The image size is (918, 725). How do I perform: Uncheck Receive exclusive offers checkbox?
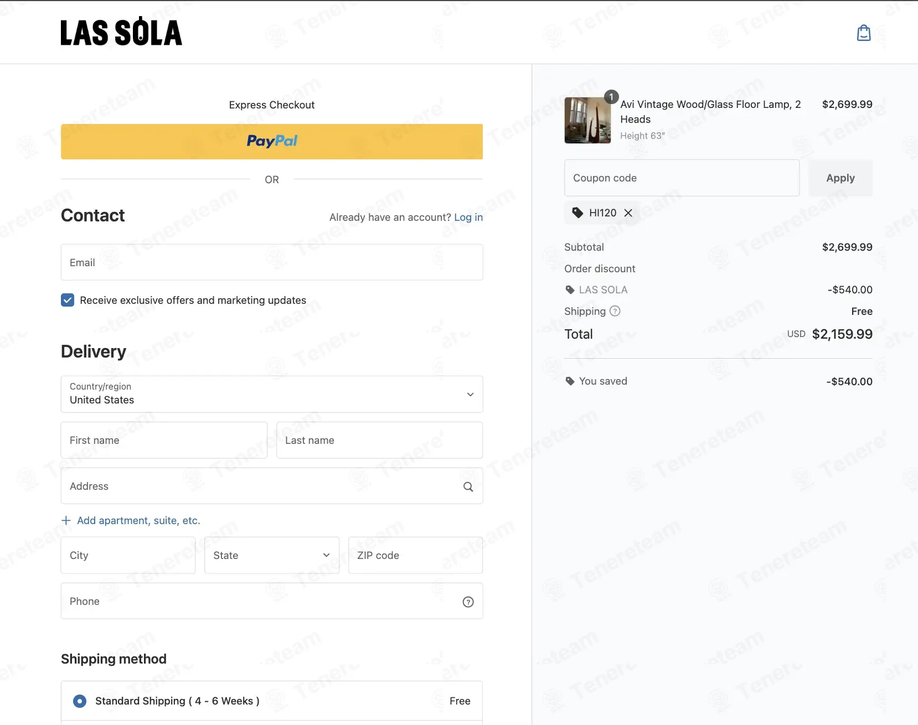pos(68,300)
